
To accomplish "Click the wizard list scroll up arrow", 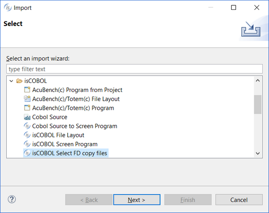I will pyautogui.click(x=258, y=81).
